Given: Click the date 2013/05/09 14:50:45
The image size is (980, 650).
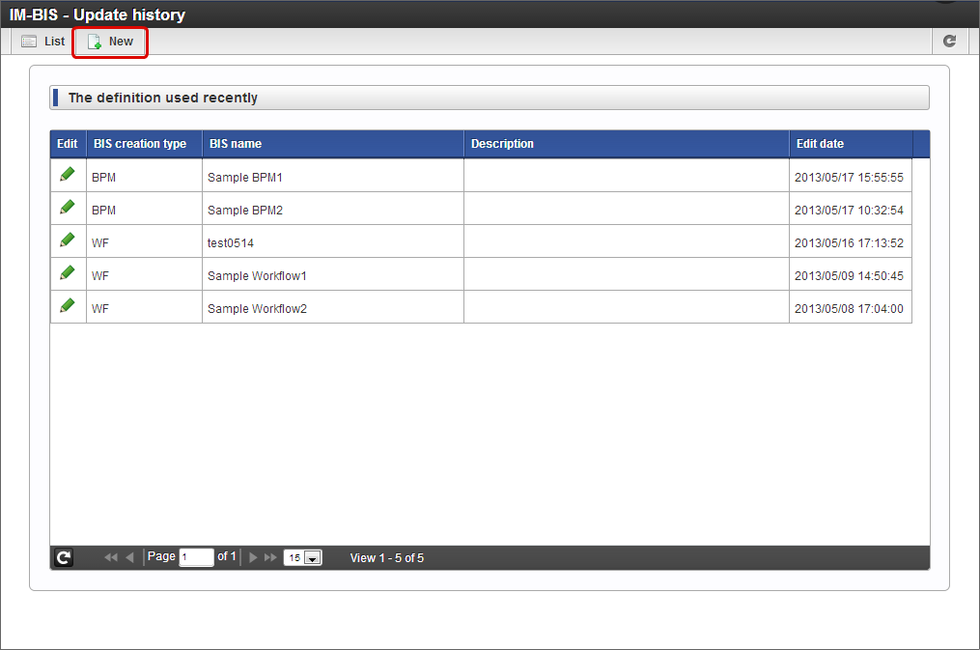Looking at the screenshot, I should click(x=849, y=276).
